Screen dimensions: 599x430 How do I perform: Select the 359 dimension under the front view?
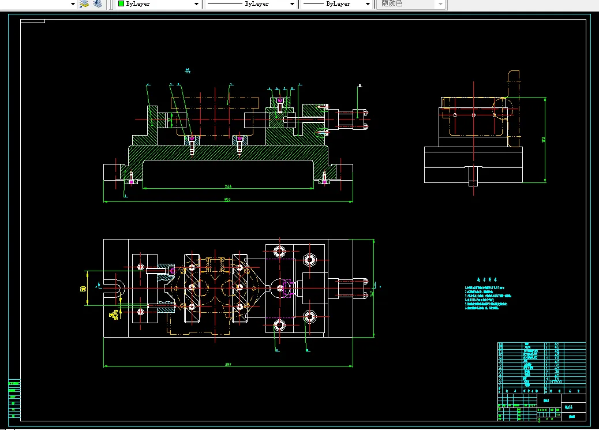[x=227, y=200]
